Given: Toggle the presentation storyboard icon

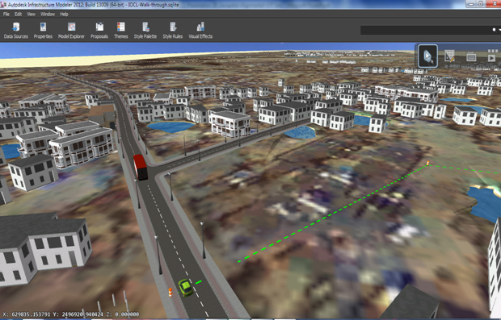Looking at the screenshot, I should point(471,56).
